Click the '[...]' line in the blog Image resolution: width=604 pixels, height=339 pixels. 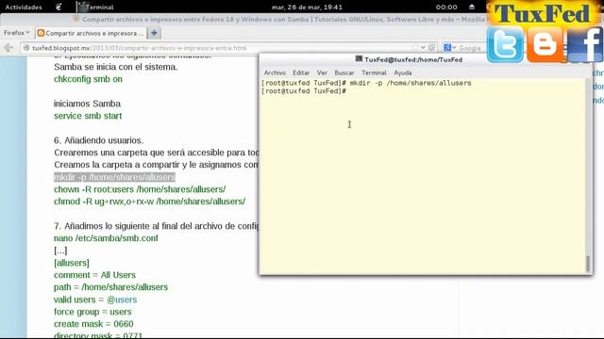coord(60,250)
